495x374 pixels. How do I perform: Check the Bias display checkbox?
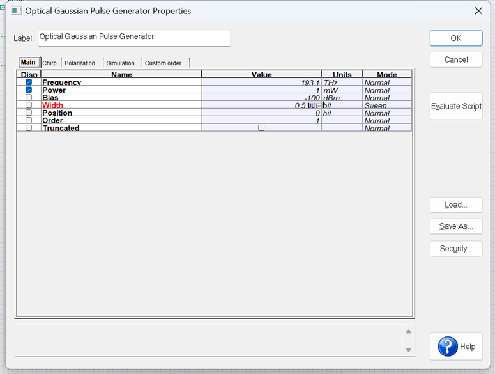(x=29, y=97)
